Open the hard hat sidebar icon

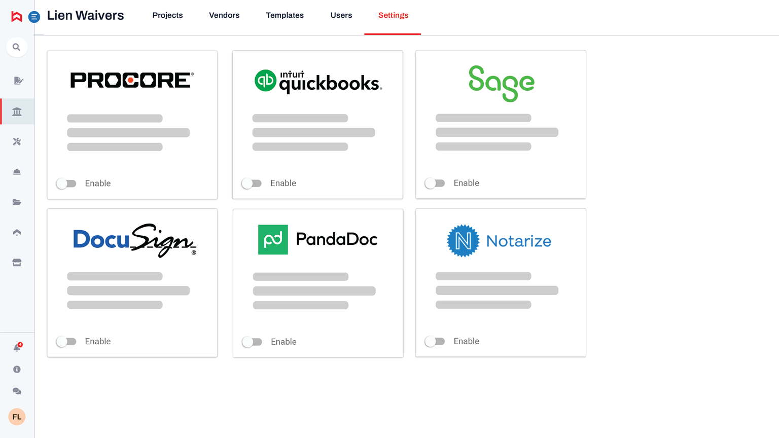[17, 172]
